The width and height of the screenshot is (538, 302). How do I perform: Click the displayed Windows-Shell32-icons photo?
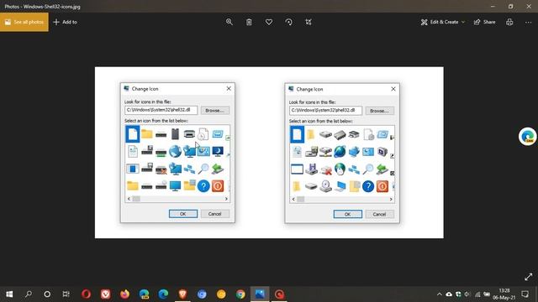point(269,153)
